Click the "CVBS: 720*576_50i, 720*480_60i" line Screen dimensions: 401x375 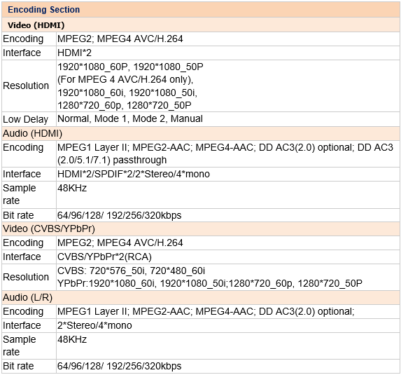pyautogui.click(x=131, y=271)
